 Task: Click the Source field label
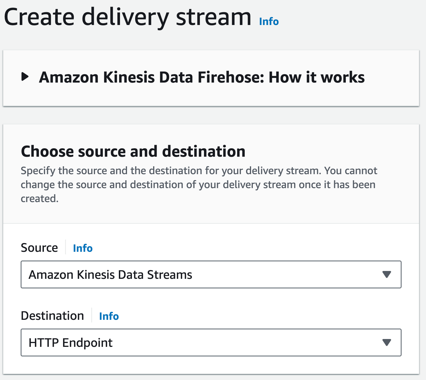[x=39, y=248]
